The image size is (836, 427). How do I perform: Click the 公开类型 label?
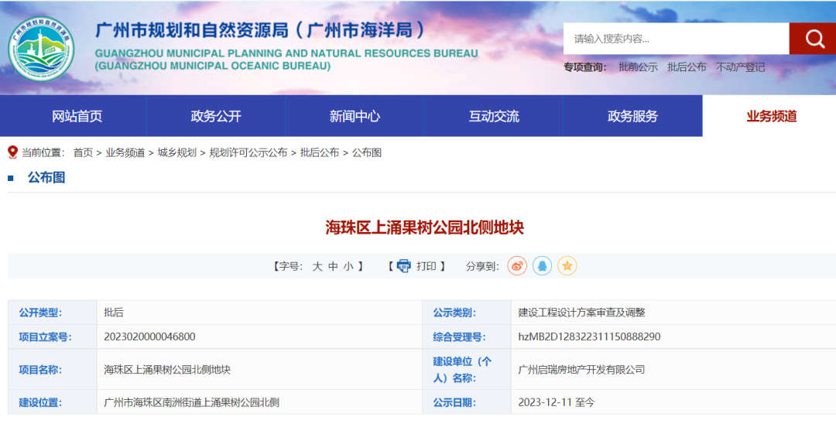pyautogui.click(x=40, y=313)
